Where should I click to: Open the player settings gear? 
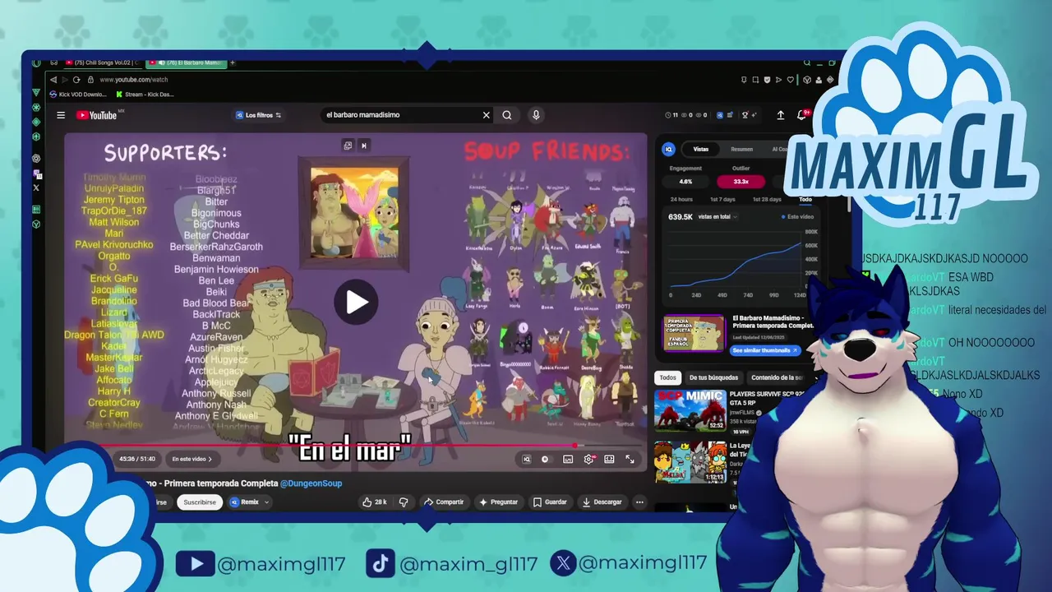coord(588,459)
